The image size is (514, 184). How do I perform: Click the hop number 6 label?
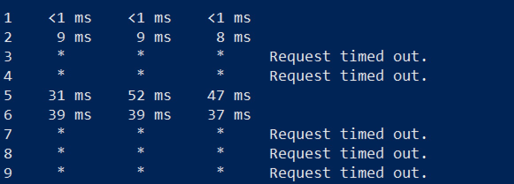click(8, 115)
